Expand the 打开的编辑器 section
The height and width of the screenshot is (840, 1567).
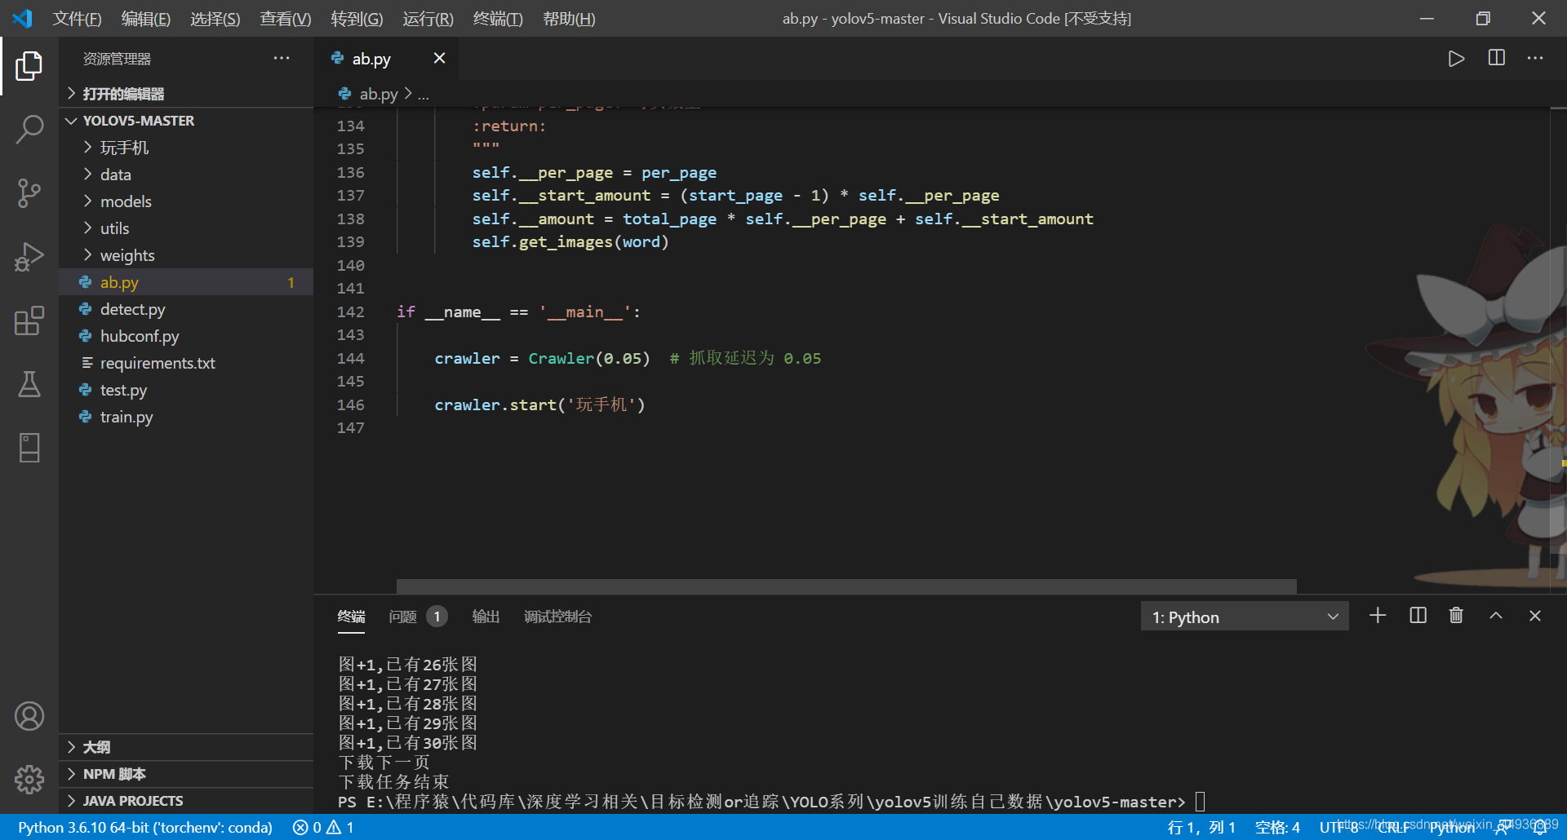(186, 94)
